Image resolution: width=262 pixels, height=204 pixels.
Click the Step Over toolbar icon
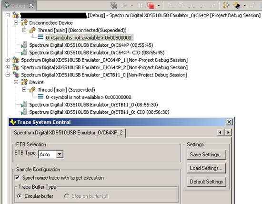181,6
